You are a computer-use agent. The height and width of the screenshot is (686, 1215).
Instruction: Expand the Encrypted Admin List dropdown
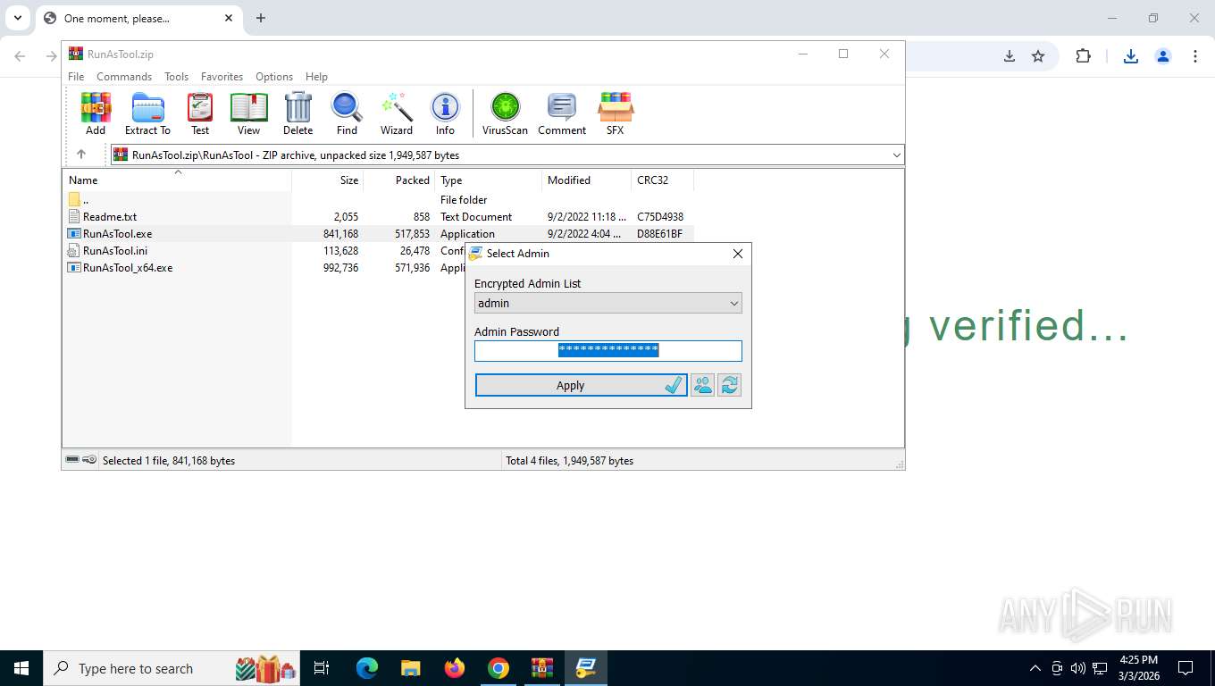tap(734, 304)
